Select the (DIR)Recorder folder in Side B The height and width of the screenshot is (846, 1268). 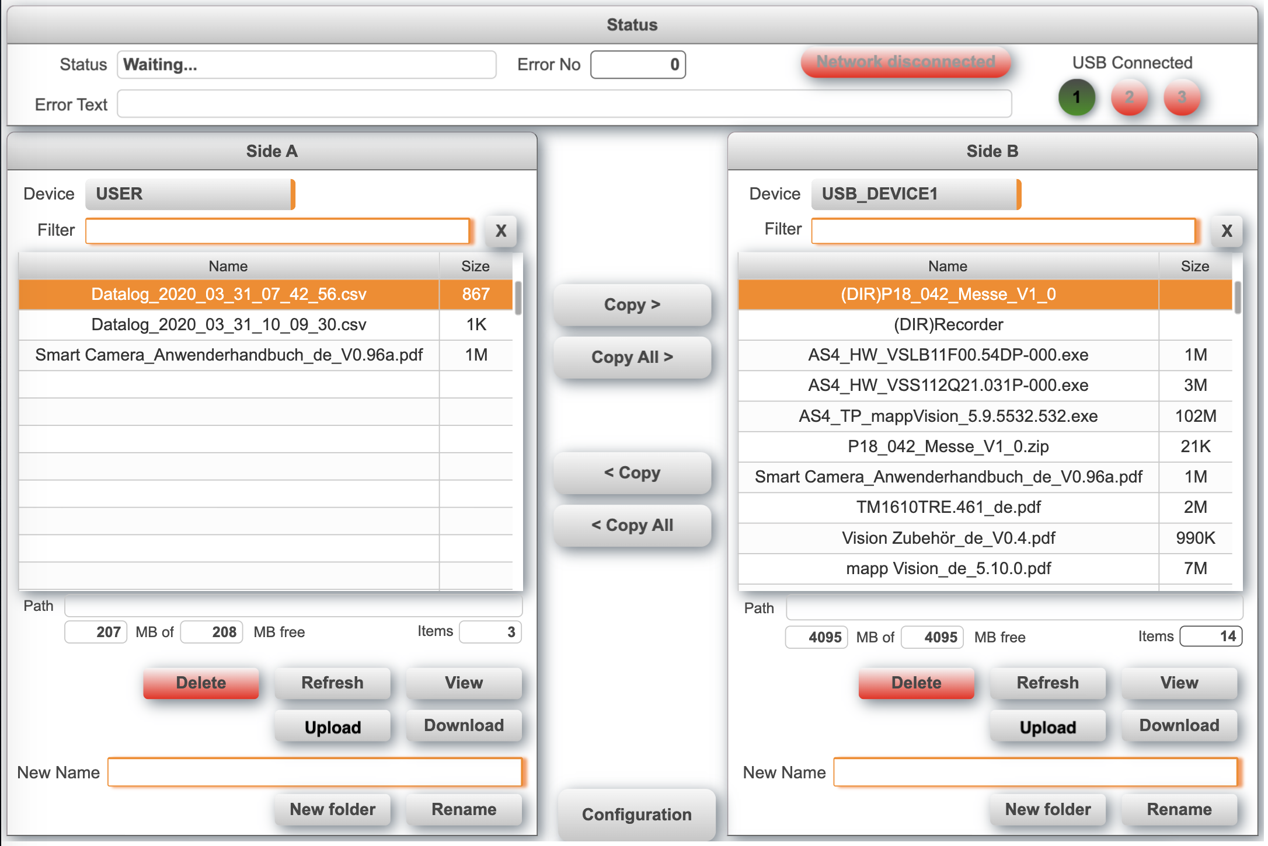pyautogui.click(x=947, y=324)
